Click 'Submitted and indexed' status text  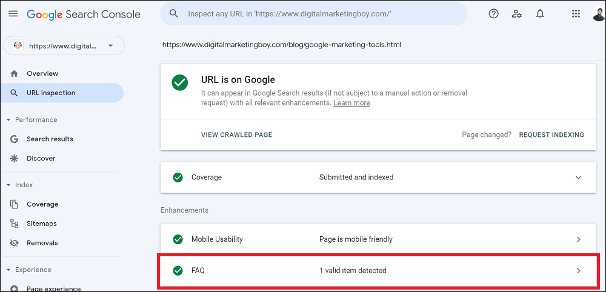click(x=356, y=178)
